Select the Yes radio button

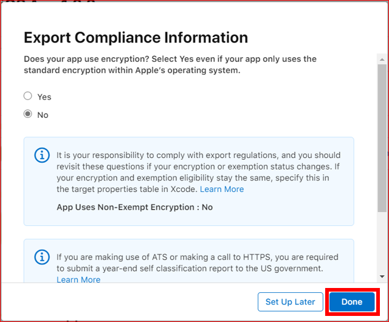click(27, 96)
